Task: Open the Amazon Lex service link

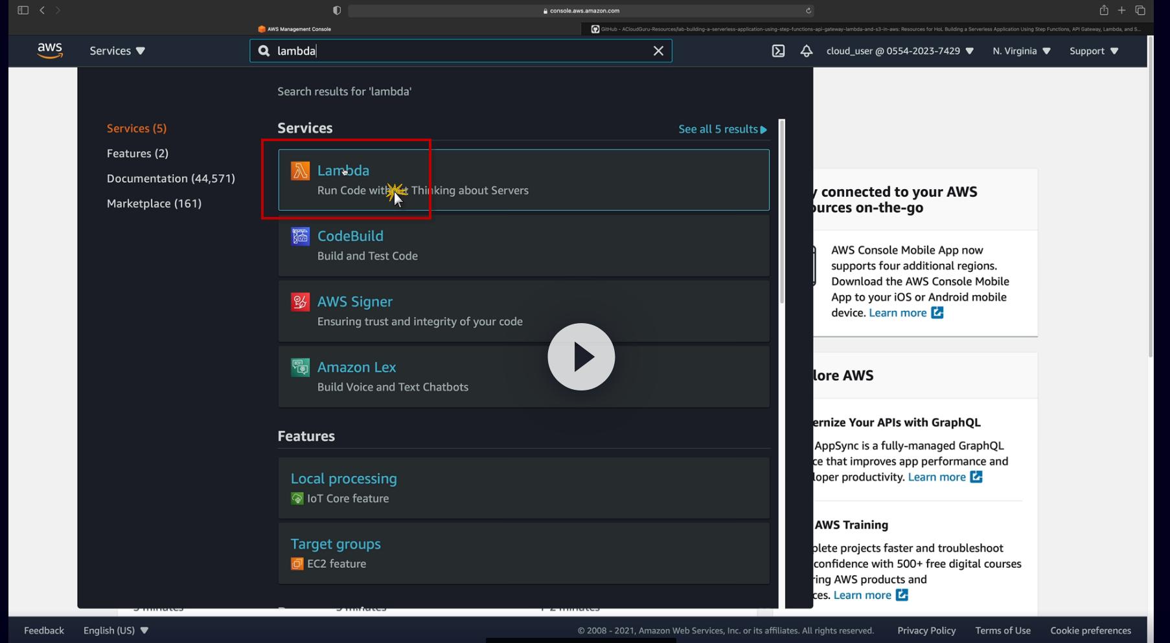Action: coord(357,367)
